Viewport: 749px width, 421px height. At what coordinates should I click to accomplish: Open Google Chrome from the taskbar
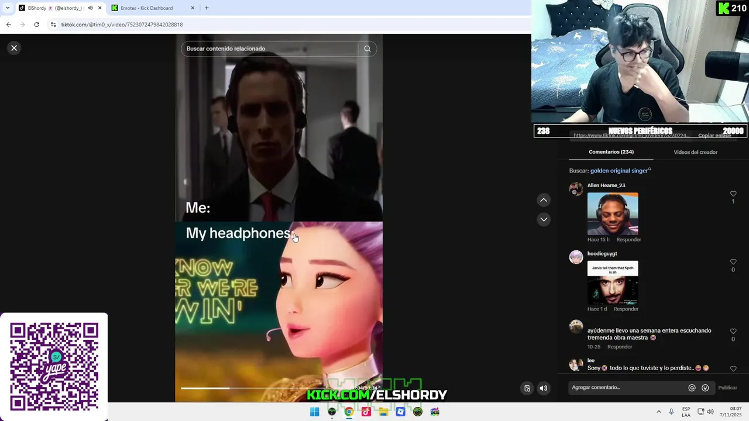(349, 412)
